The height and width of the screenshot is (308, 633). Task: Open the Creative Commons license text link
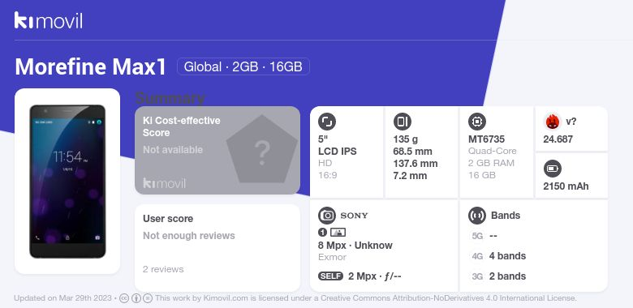pyautogui.click(x=366, y=298)
